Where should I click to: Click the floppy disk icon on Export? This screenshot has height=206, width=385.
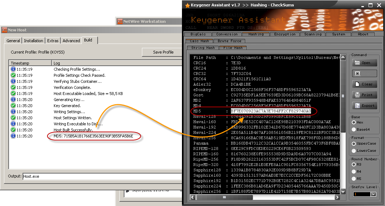pyautogui.click(x=357, y=106)
